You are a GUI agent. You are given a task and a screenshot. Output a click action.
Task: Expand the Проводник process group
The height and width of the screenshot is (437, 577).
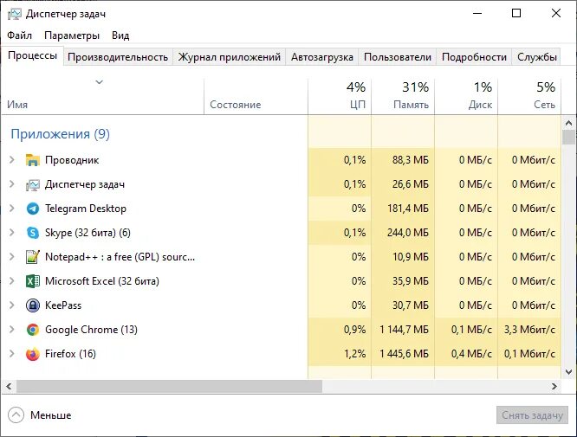pyautogui.click(x=12, y=160)
